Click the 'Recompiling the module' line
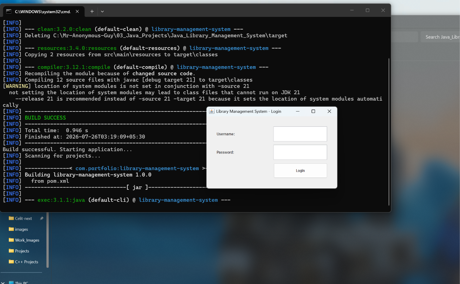This screenshot has width=460, height=284. click(110, 74)
